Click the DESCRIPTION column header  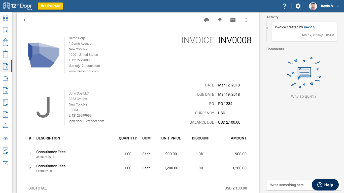coord(48,138)
